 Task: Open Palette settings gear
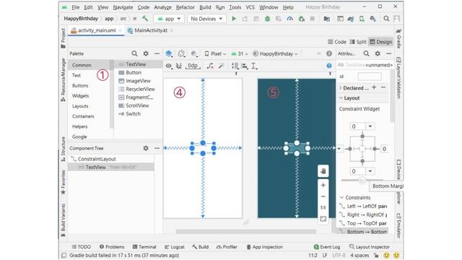[x=146, y=53]
